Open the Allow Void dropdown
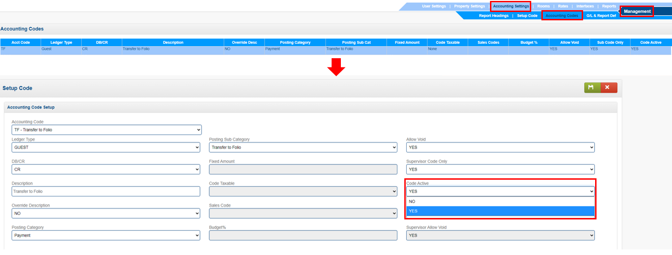 500,147
